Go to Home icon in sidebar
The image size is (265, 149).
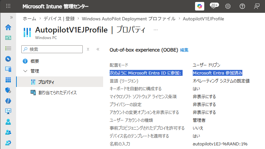tap(8, 27)
